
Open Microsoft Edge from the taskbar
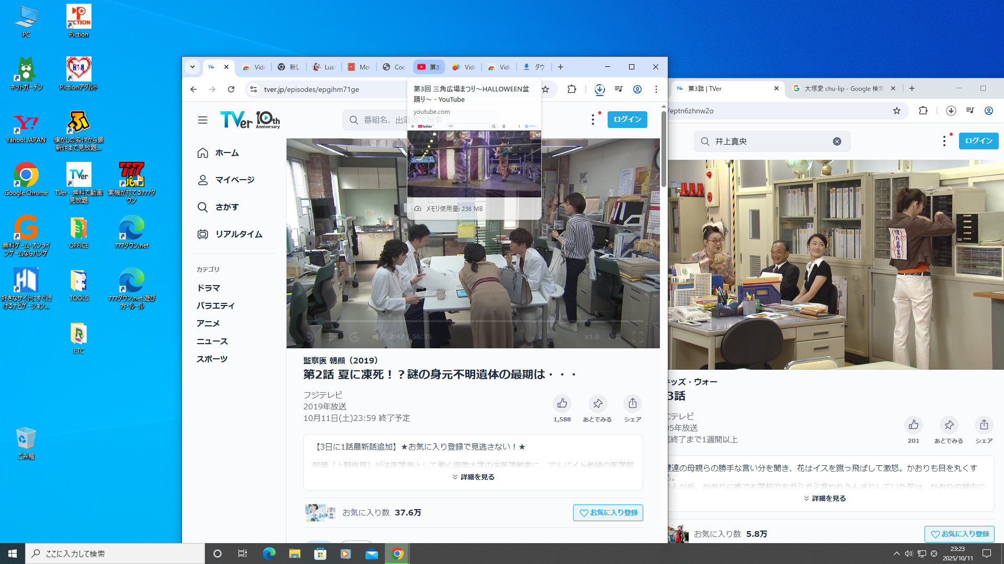tap(269, 554)
